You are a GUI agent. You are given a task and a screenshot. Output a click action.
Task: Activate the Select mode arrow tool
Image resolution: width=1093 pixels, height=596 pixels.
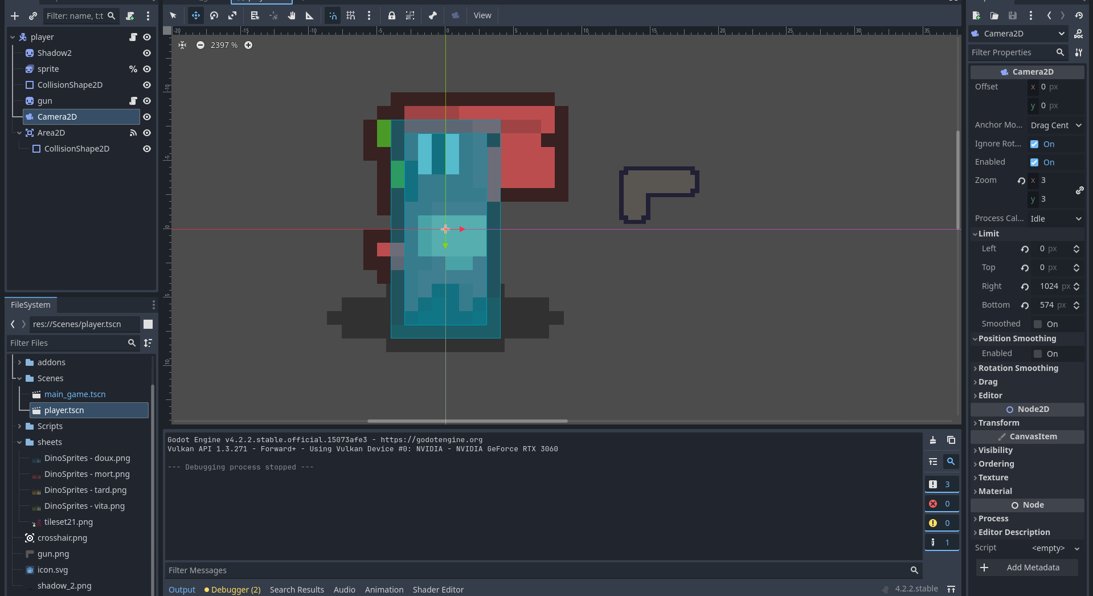point(173,15)
